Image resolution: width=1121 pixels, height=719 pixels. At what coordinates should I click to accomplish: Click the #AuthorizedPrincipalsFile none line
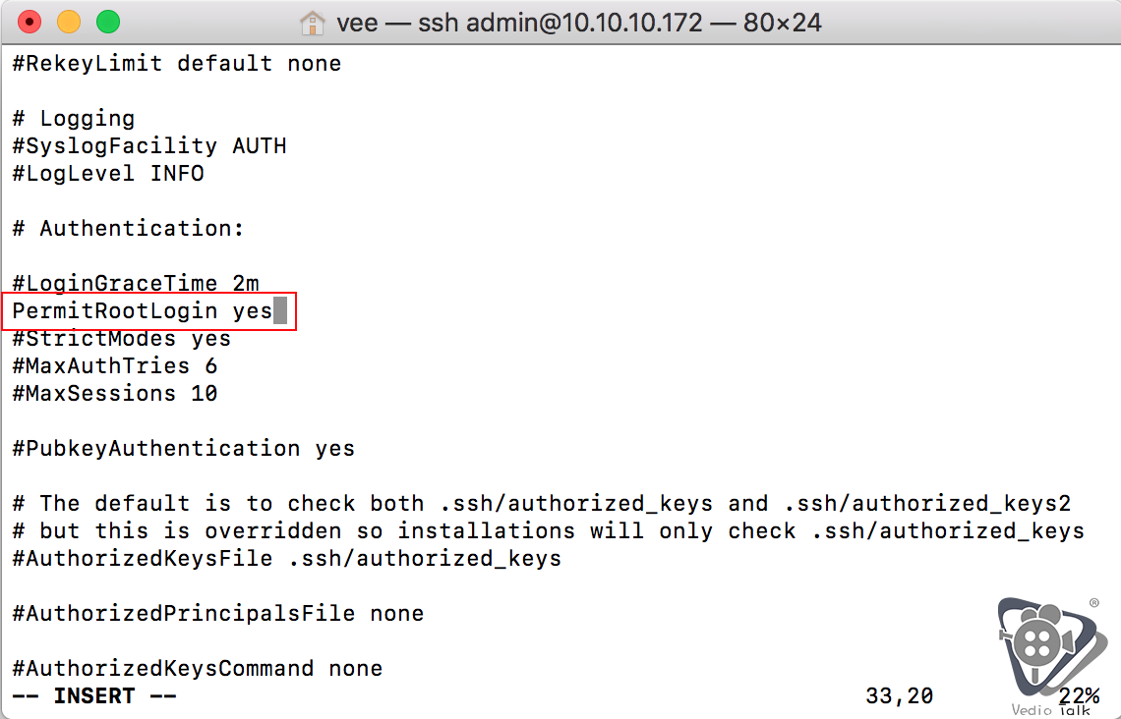(218, 613)
